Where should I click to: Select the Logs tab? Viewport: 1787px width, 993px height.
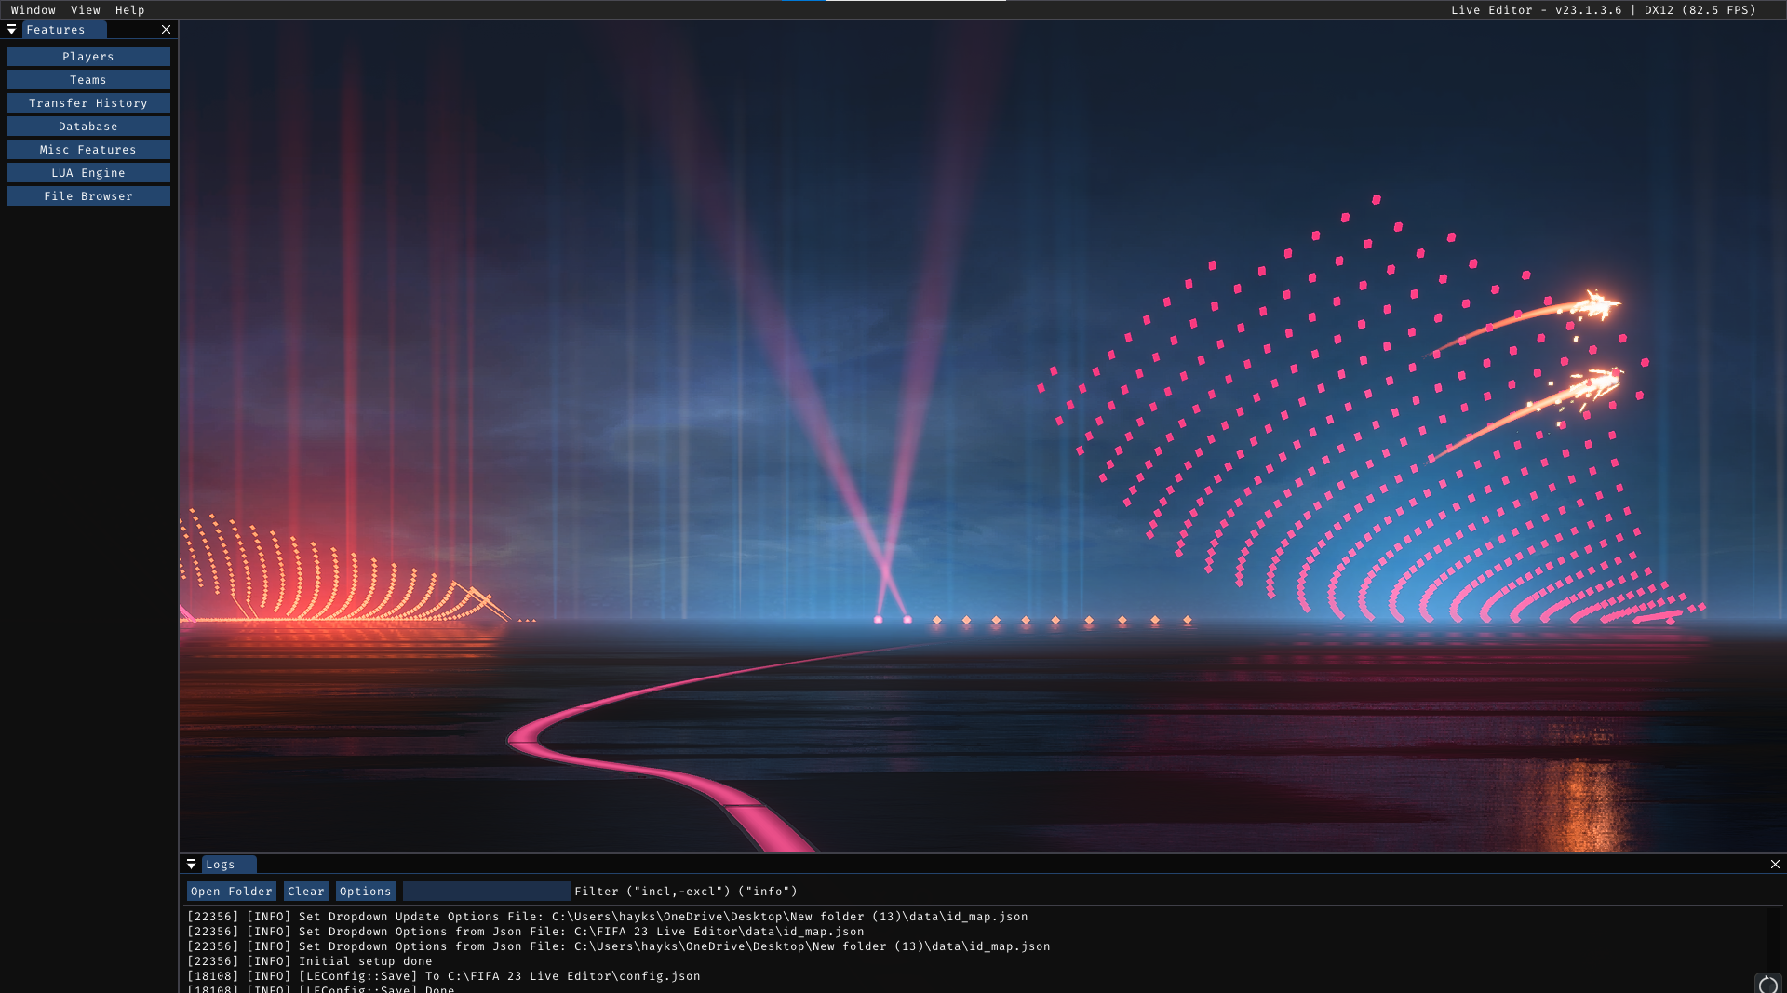[221, 865]
